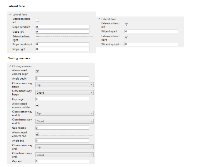Enable Extension bend left in left panel
Screen dimensions: 201x167
(37, 20)
